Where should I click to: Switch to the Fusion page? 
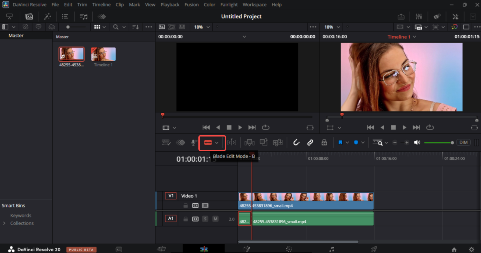click(x=247, y=249)
